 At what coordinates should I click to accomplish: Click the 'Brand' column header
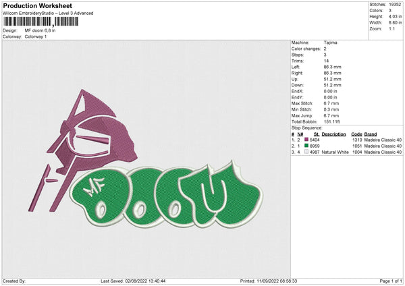pyautogui.click(x=371, y=134)
